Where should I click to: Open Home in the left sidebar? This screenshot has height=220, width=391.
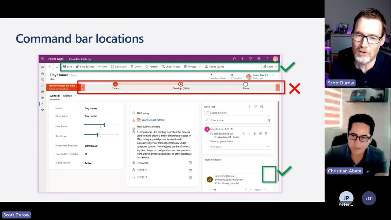point(42,73)
